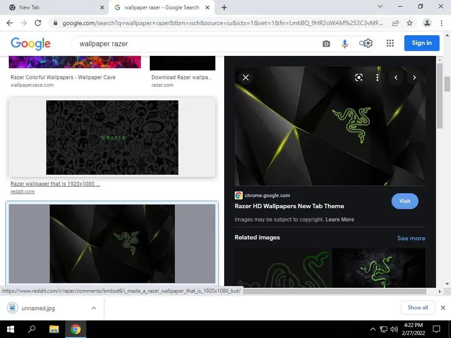Open volume control tray icon
Viewport: 451px width, 338px height.
pos(394,329)
